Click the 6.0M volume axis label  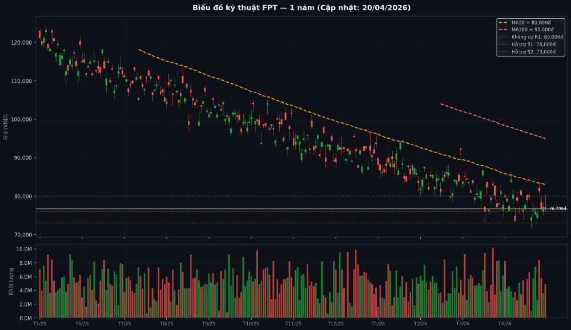(26, 277)
